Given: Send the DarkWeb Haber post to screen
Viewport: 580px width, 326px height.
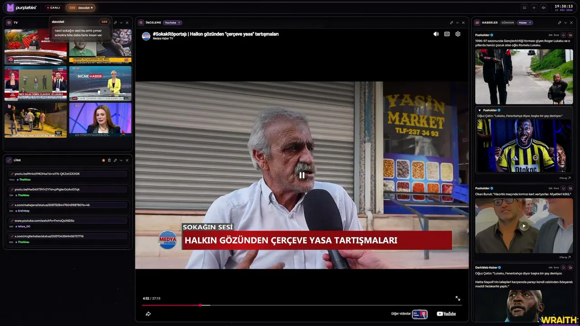Looking at the screenshot, I should point(570,268).
